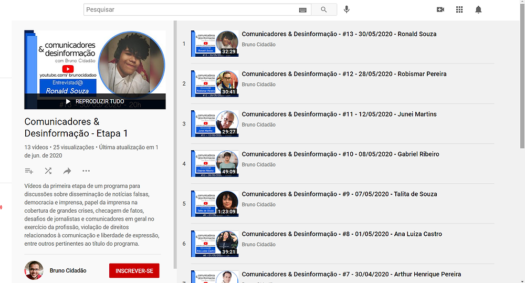Share the playlist via the arrow icon
The image size is (525, 283).
[x=67, y=171]
